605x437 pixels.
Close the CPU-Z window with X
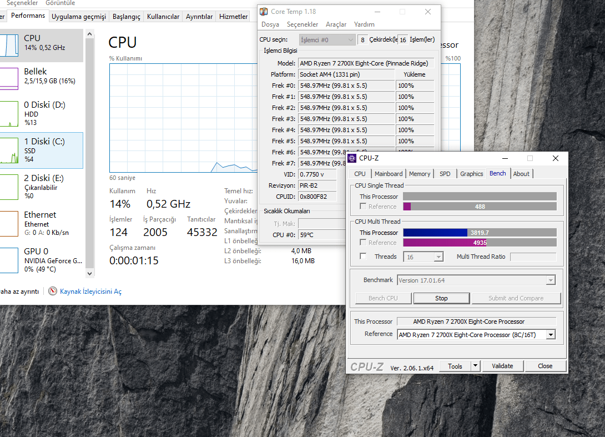(x=555, y=158)
